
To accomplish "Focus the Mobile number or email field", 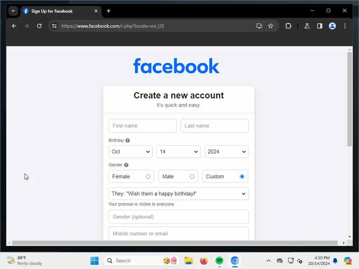I will coord(178,233).
